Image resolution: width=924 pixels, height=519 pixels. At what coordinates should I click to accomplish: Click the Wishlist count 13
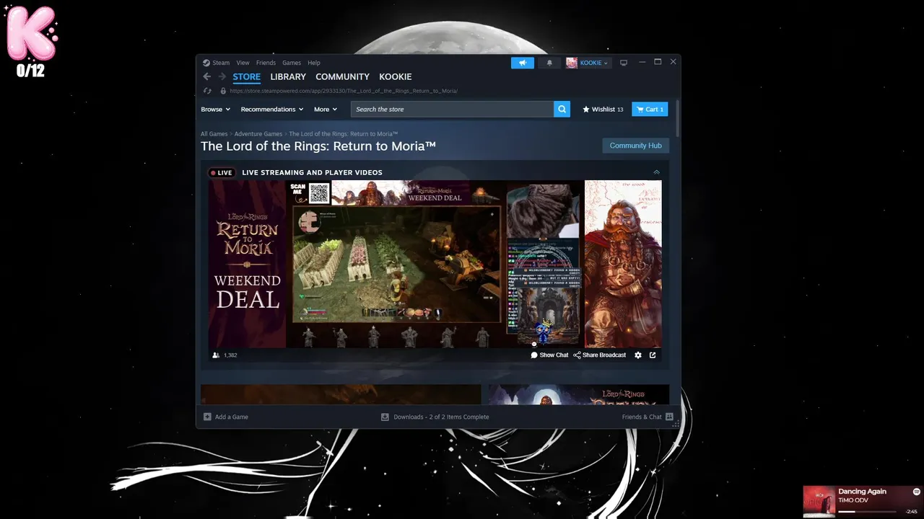620,110
